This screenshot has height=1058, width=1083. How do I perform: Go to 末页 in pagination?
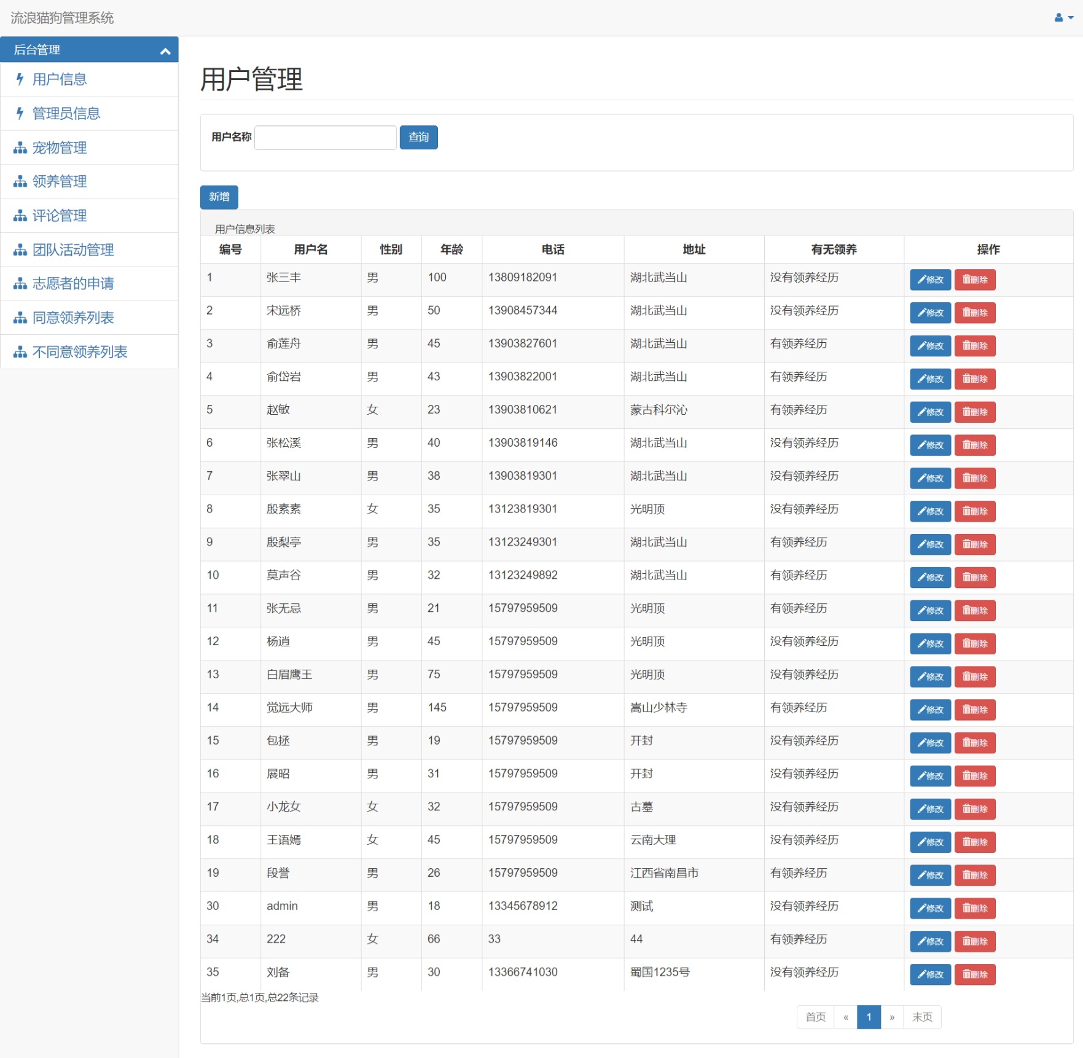pos(922,1017)
